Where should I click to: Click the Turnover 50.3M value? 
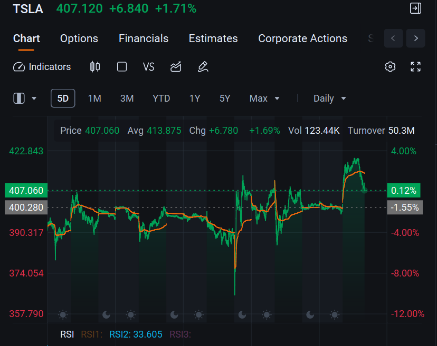pos(381,131)
